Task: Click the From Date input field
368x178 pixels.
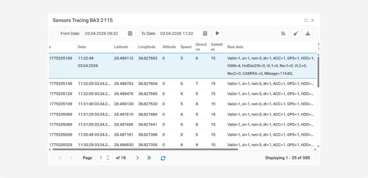Action: 104,33
